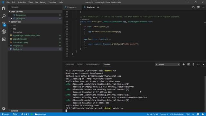
Task: Open the Help menu
Action: (x=61, y=2)
